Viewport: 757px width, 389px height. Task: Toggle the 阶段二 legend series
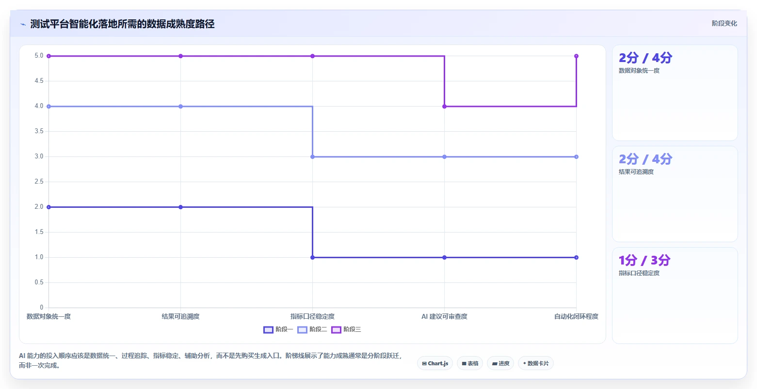click(312, 329)
